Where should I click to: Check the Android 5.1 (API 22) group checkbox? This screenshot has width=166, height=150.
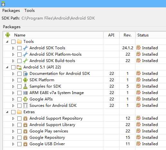[13, 67]
